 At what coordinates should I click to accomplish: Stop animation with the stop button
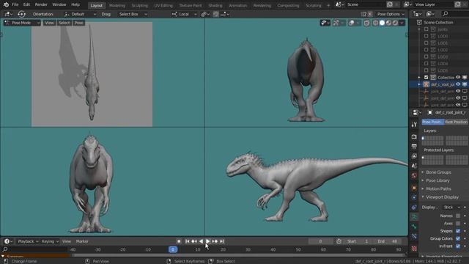pyautogui.click(x=179, y=241)
